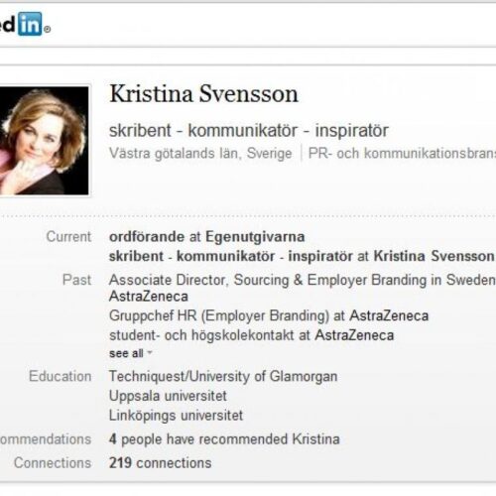Click the Kristina Svensson name heading
Screen dimensions: 496x496
(203, 94)
